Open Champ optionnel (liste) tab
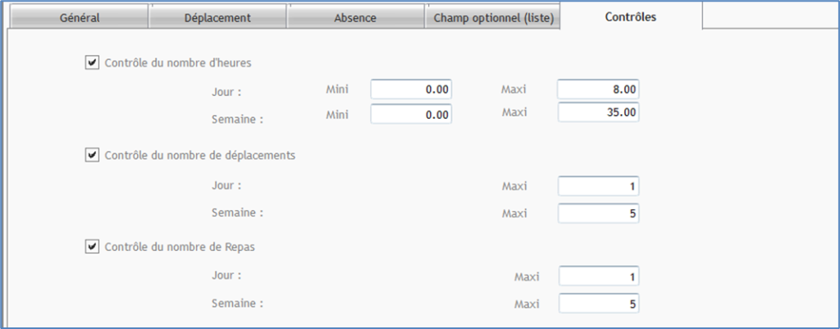 pos(493,17)
